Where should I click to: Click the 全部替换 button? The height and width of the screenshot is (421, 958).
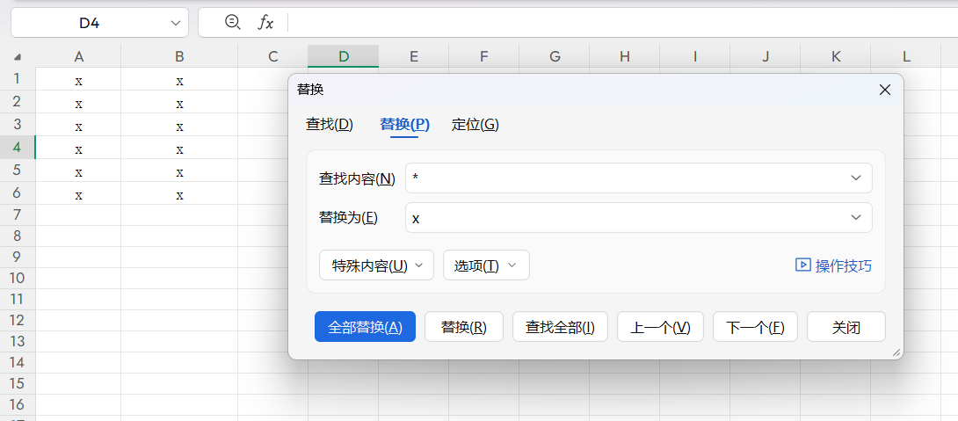point(365,327)
